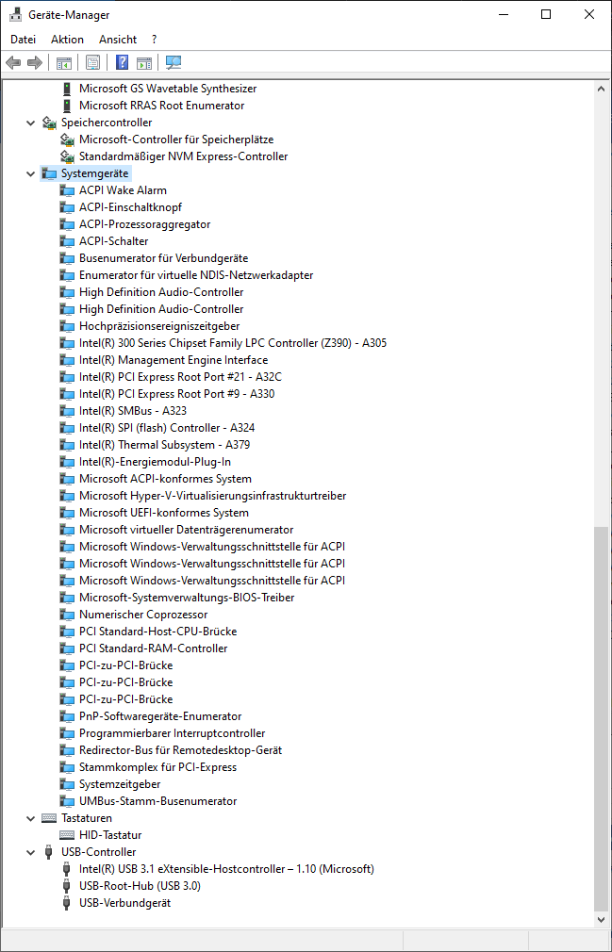Select PCI Standard-RAM-Controller
The height and width of the screenshot is (952, 612).
click(x=154, y=648)
